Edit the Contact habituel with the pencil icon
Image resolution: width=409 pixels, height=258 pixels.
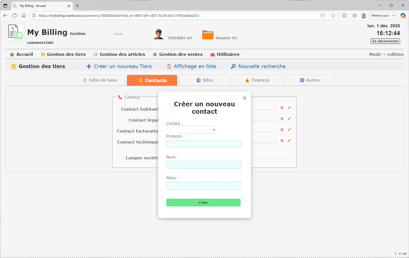(289, 108)
